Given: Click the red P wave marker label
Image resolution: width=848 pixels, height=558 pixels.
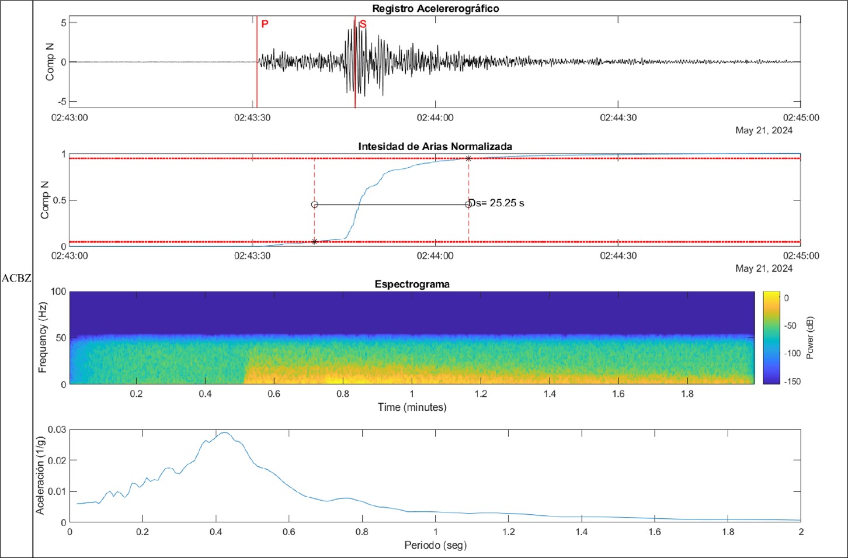Looking at the screenshot, I should [x=265, y=24].
